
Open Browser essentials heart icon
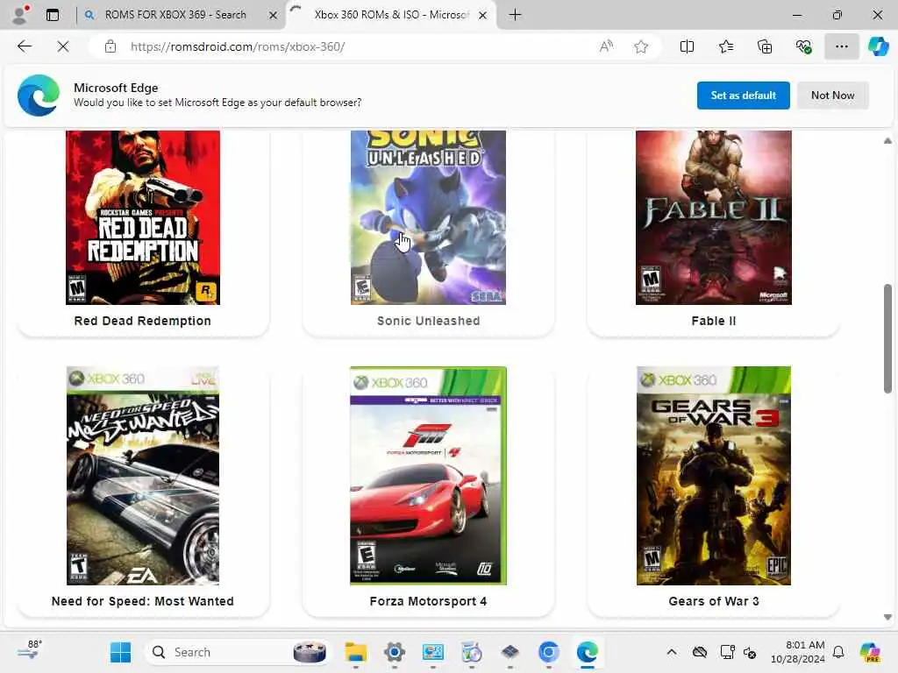[803, 46]
